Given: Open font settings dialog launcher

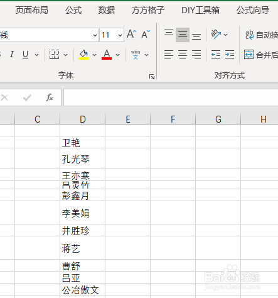Looking at the screenshot, I should [152, 77].
